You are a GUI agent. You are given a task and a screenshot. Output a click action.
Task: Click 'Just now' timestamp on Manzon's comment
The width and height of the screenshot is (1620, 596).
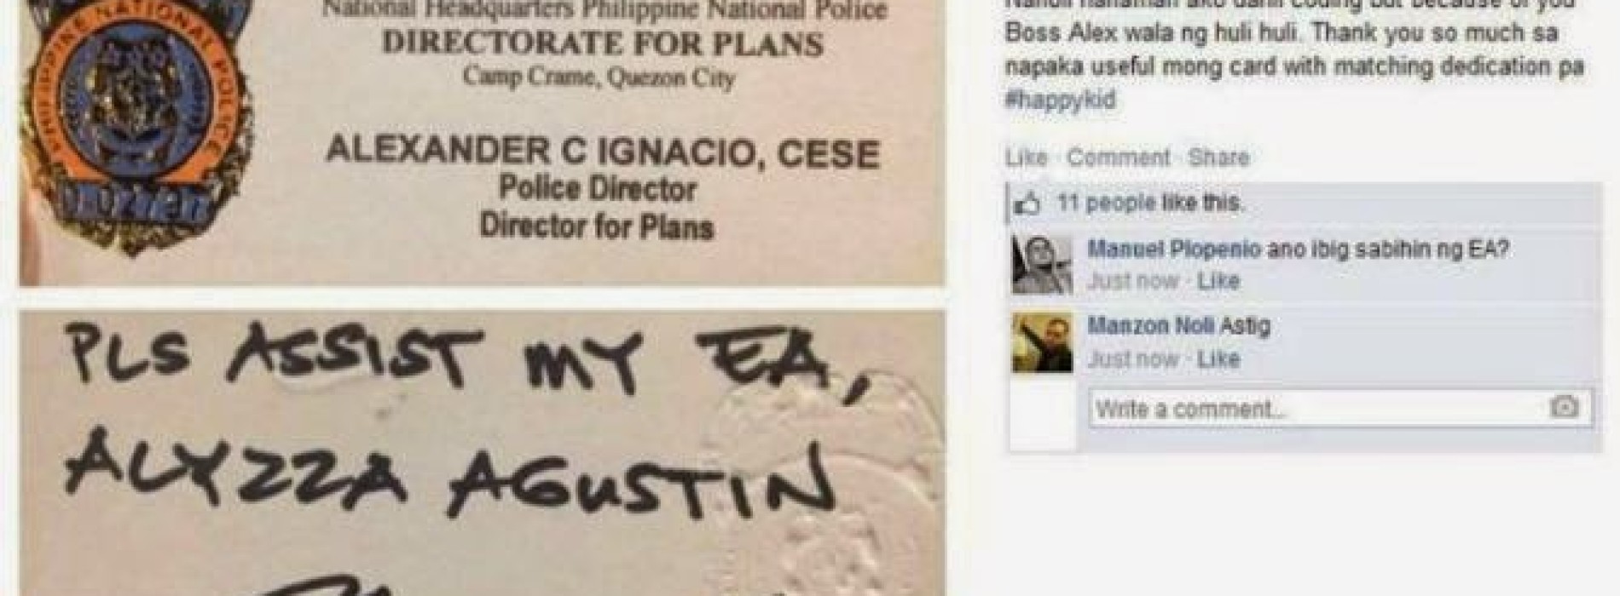[x=1133, y=358]
